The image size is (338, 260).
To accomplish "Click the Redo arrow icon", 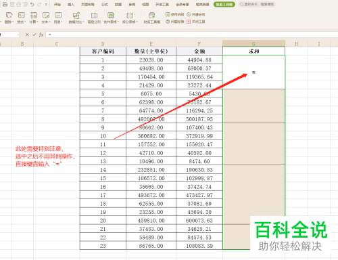I will 39,4.
